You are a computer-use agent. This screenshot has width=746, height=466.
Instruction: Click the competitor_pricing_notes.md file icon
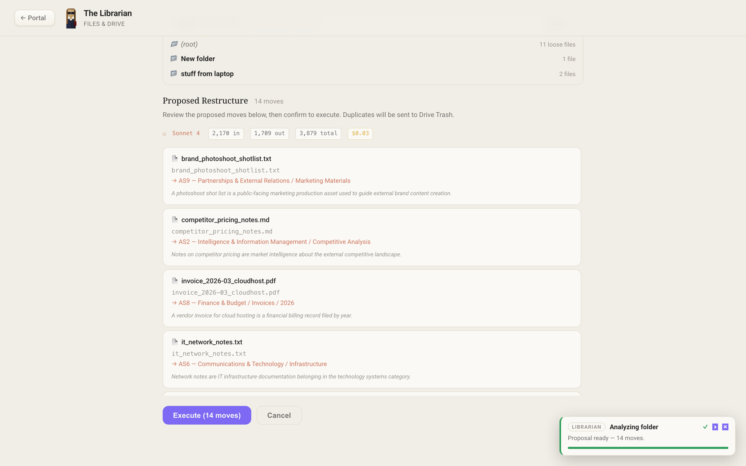coord(175,220)
